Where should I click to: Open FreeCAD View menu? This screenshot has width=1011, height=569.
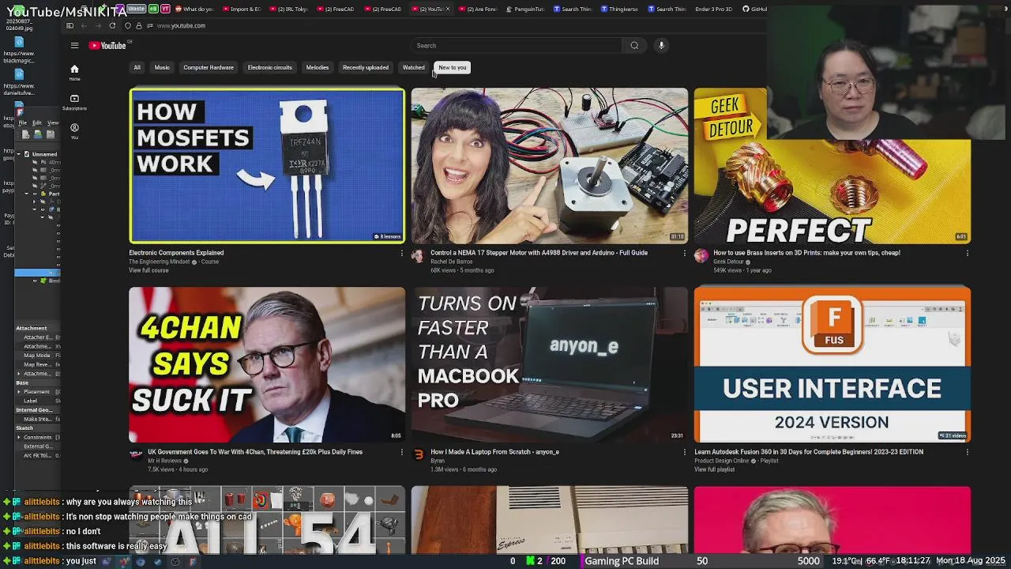pyautogui.click(x=53, y=123)
